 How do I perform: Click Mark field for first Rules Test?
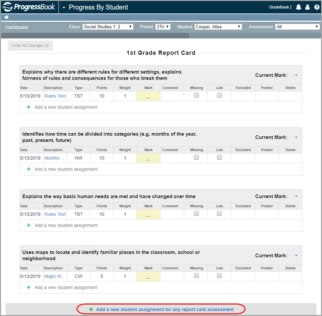point(148,96)
